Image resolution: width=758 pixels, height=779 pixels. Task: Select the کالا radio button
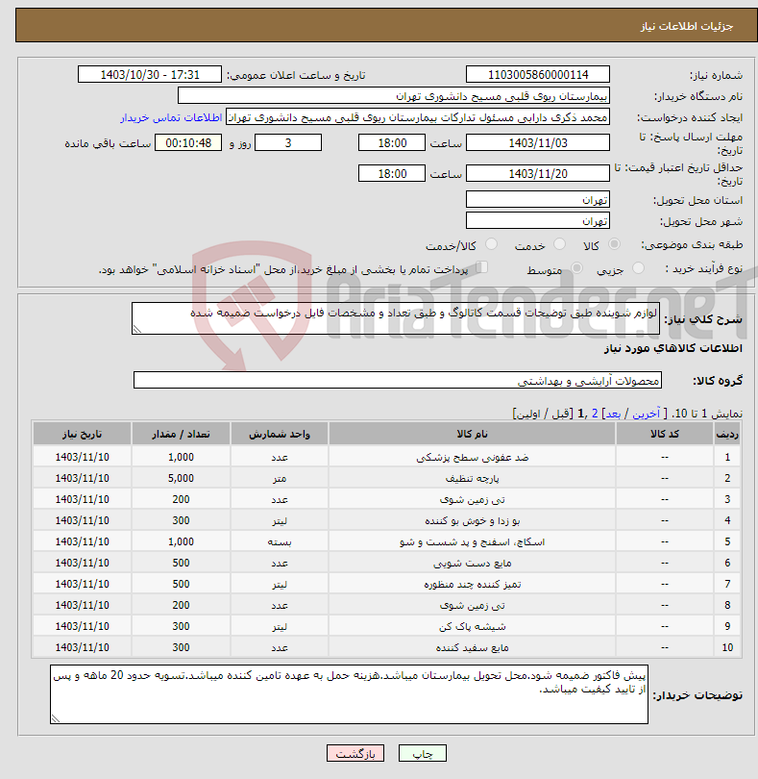tap(614, 244)
